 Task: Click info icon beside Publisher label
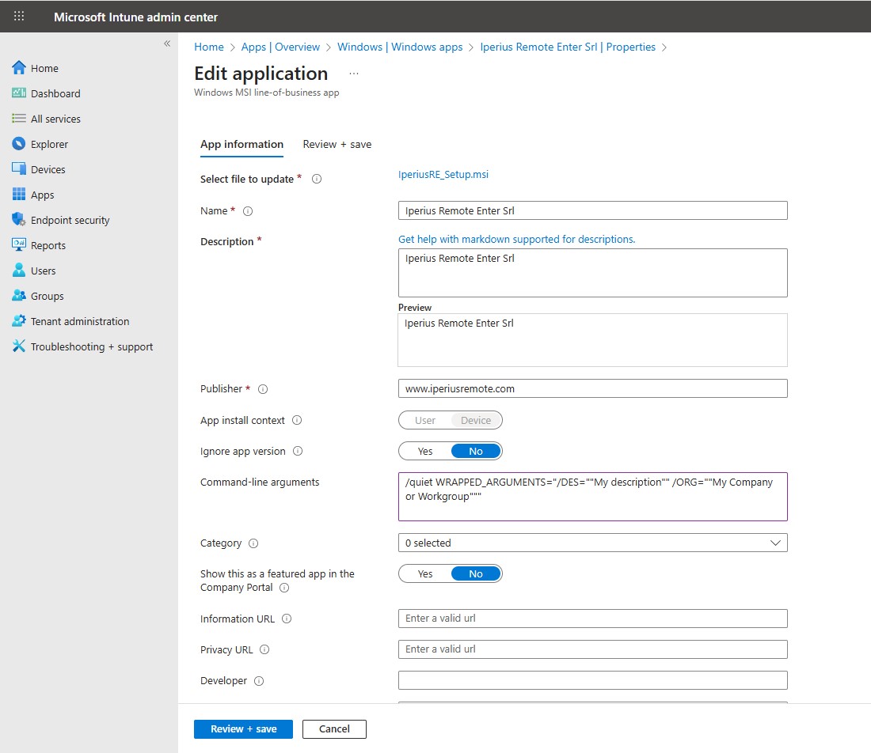[x=263, y=389]
